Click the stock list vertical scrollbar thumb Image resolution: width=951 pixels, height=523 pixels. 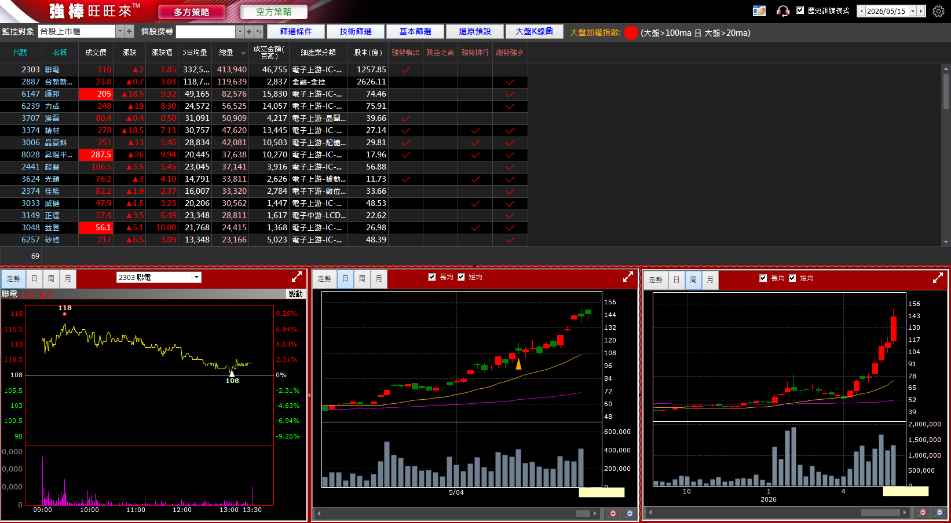tap(946, 91)
